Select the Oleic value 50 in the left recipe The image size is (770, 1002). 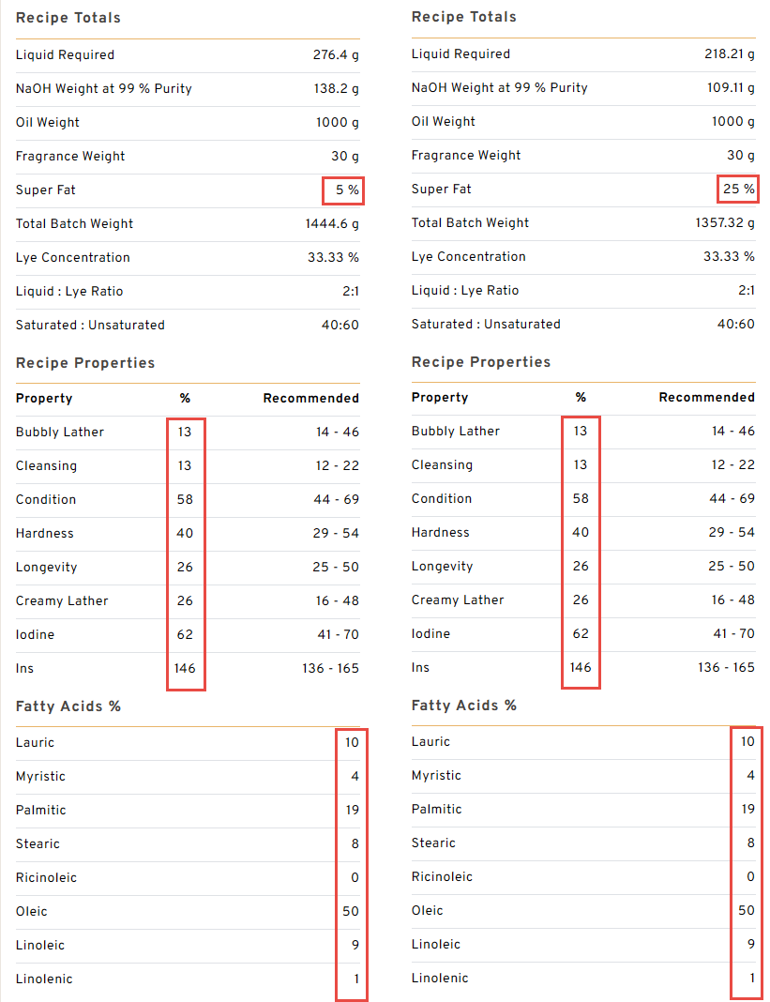[x=352, y=912]
